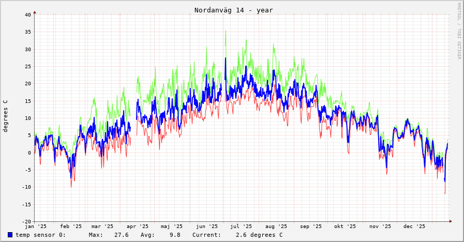Viewport: 464px width, 242px height.
Task: Click the 0 tick on the y-axis
Action: tap(29, 153)
